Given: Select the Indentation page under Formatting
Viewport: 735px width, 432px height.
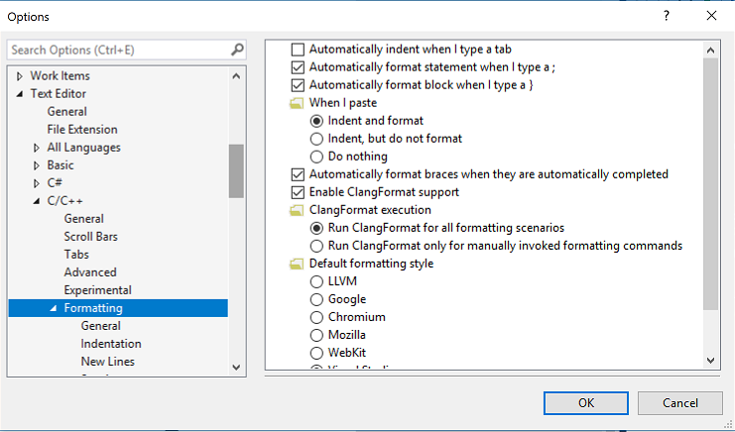Looking at the screenshot, I should click(111, 344).
